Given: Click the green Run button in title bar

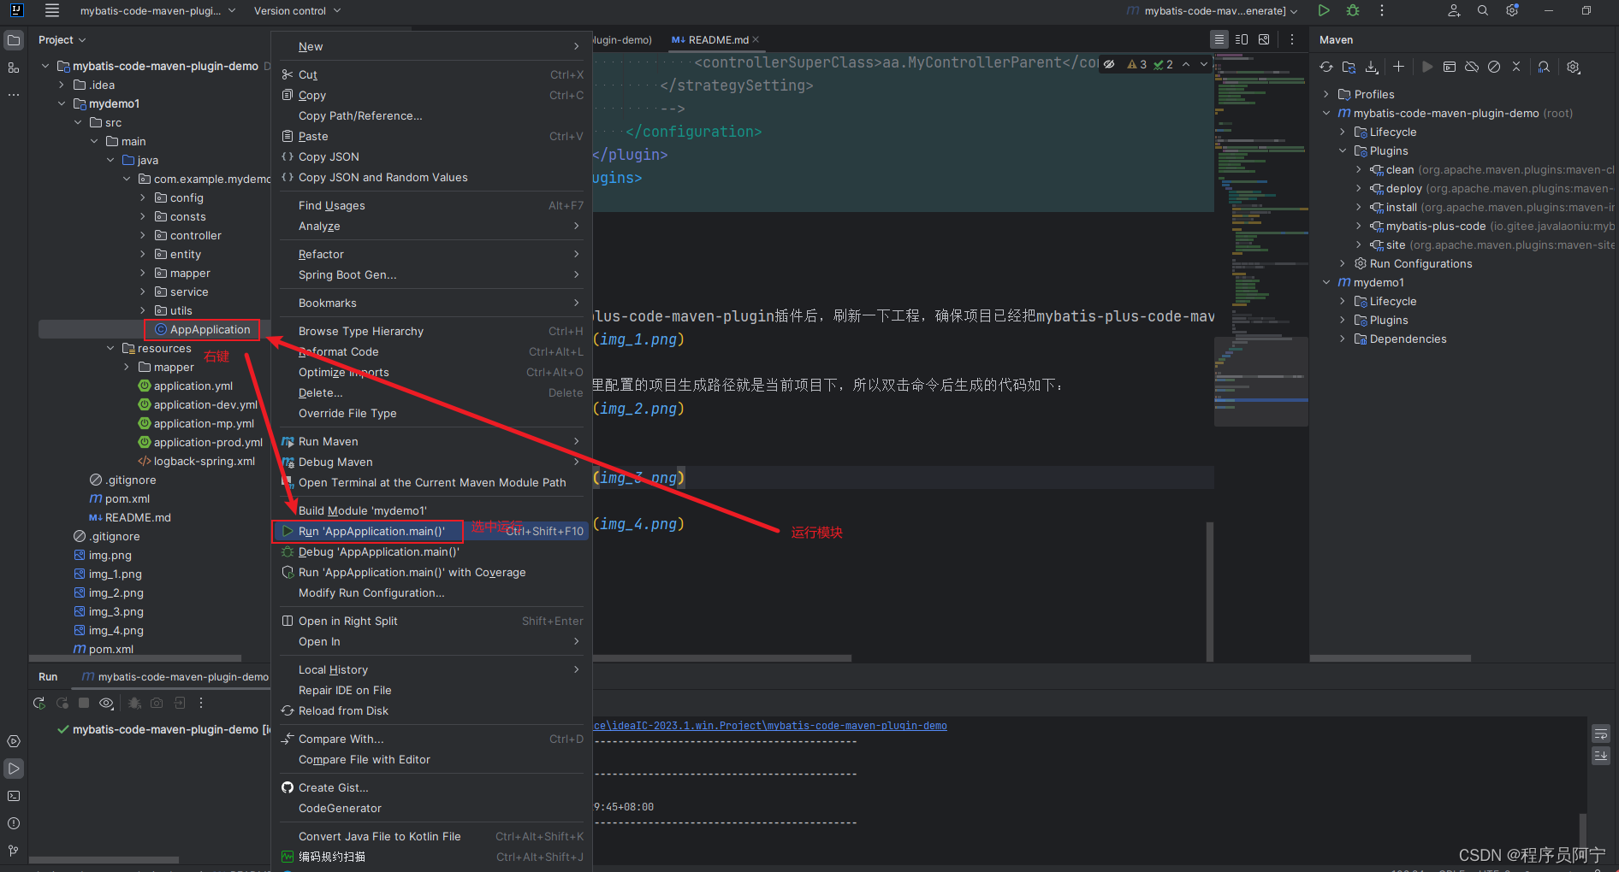Looking at the screenshot, I should pos(1324,10).
